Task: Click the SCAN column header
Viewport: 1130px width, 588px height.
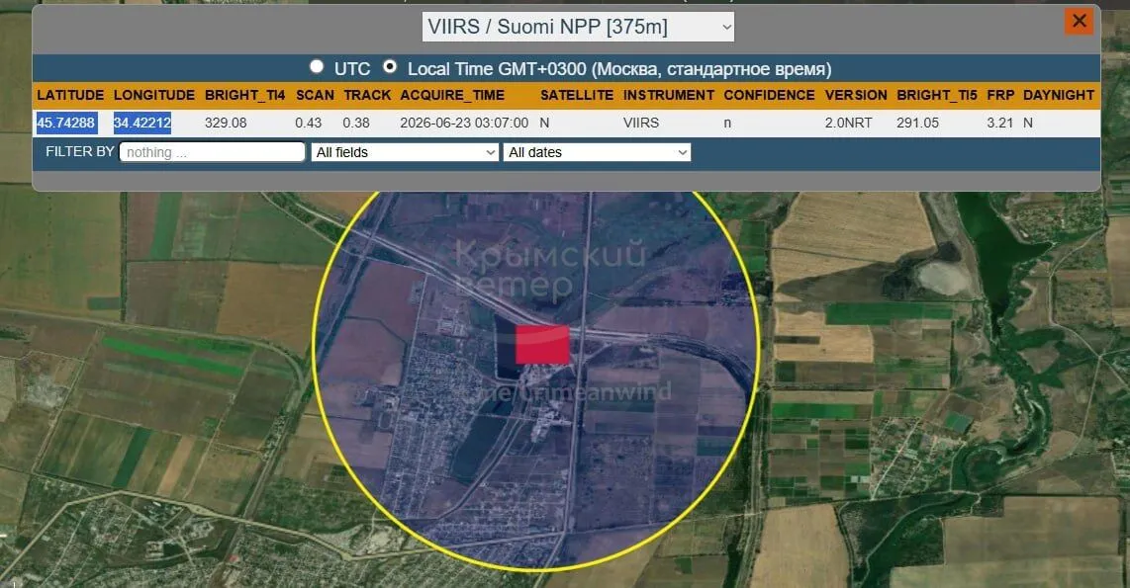Action: 315,95
